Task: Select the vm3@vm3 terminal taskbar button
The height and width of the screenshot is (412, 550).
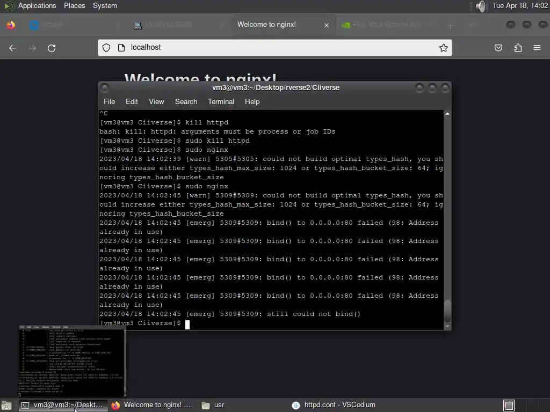Action: pos(62,405)
